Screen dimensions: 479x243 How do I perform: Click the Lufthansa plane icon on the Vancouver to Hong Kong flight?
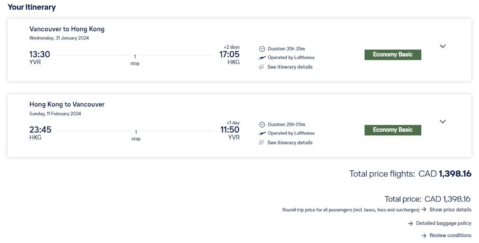coord(262,58)
